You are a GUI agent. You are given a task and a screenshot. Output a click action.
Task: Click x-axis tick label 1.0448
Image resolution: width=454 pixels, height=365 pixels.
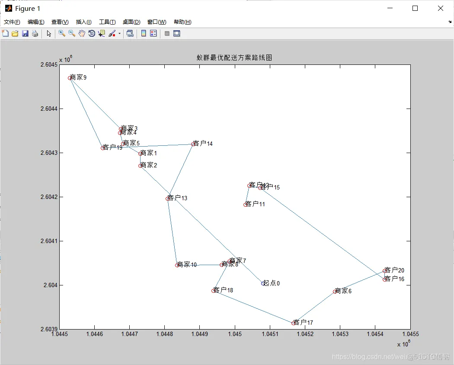tap(164, 334)
